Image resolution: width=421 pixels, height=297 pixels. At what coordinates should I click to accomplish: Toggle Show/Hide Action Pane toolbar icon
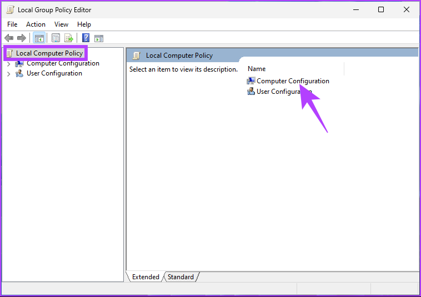(99, 38)
